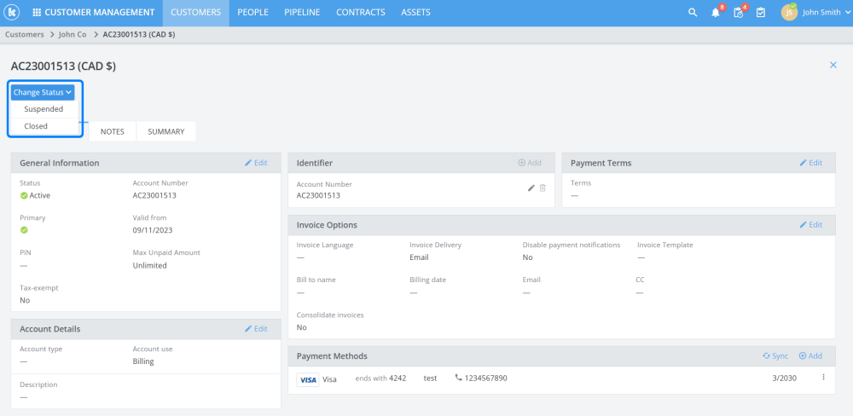
Task: Click Invoice Delivery value Email
Action: pyautogui.click(x=419, y=257)
